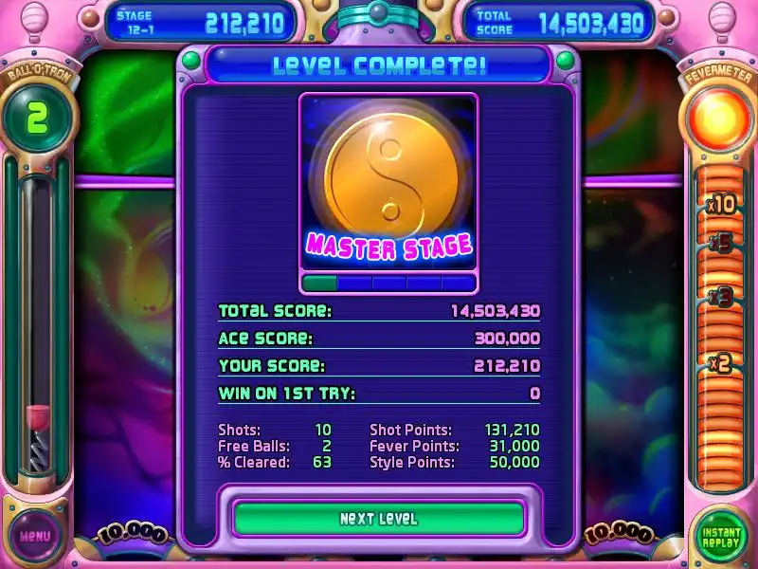Watch the Instant Replay
This screenshot has height=569, width=758.
click(x=721, y=537)
